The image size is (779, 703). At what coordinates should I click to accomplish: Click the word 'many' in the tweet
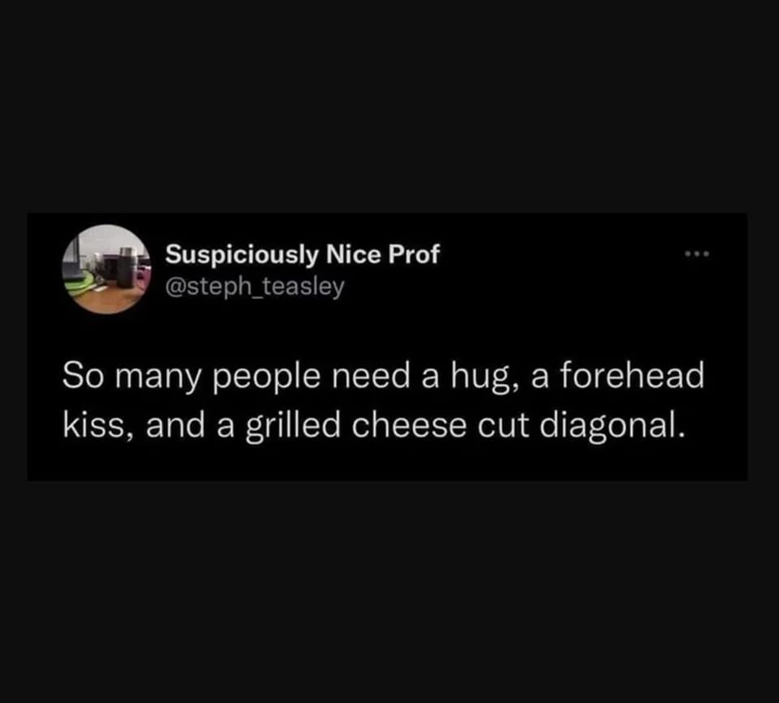pyautogui.click(x=159, y=377)
